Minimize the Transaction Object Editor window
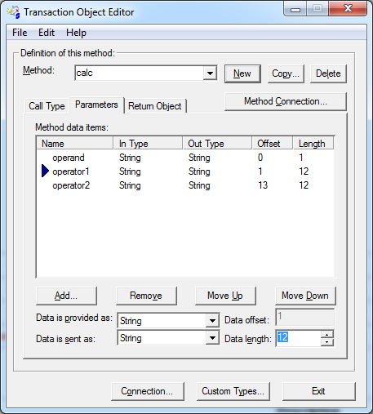The width and height of the screenshot is (373, 414). (295, 9)
